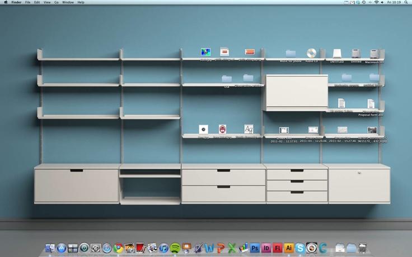Open the Window menu
This screenshot has width=412, height=257.
68,2
